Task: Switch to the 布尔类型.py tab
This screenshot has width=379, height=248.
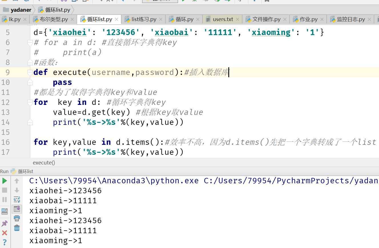Action: pyautogui.click(x=54, y=19)
